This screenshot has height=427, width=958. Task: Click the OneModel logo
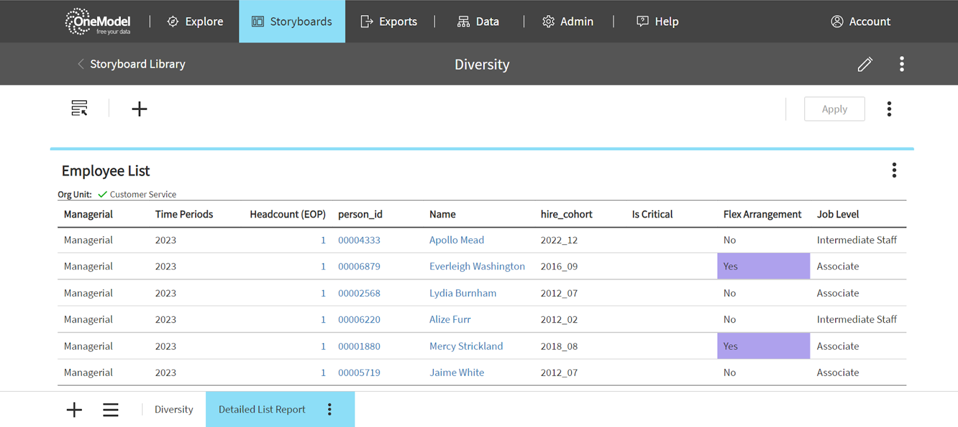tap(98, 22)
